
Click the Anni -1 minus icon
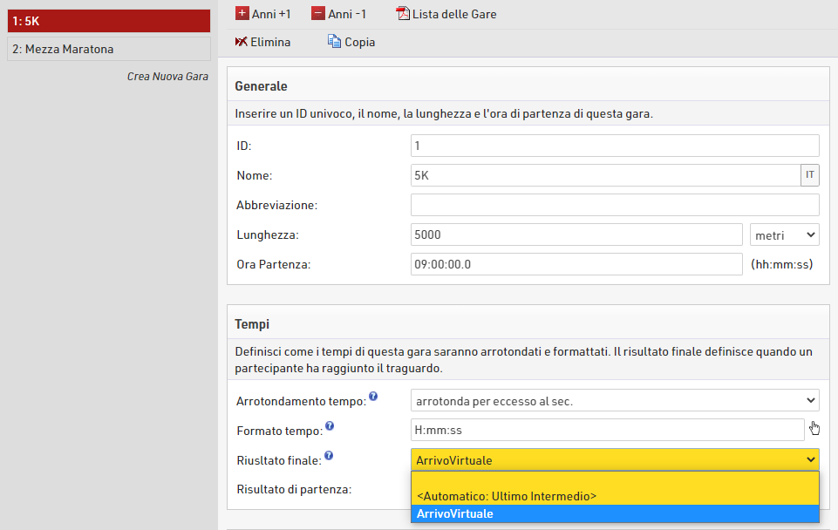point(318,14)
